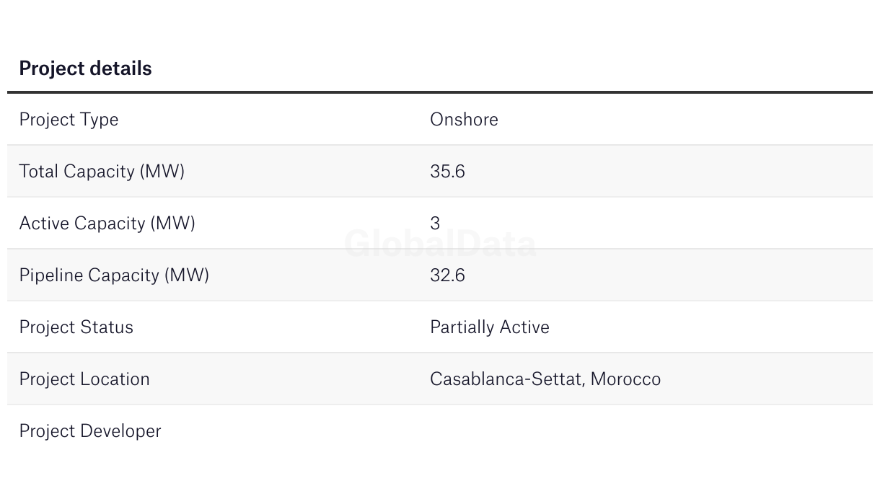880x486 pixels.
Task: Click the 32.6 pipeline capacity value
Action: click(x=447, y=275)
